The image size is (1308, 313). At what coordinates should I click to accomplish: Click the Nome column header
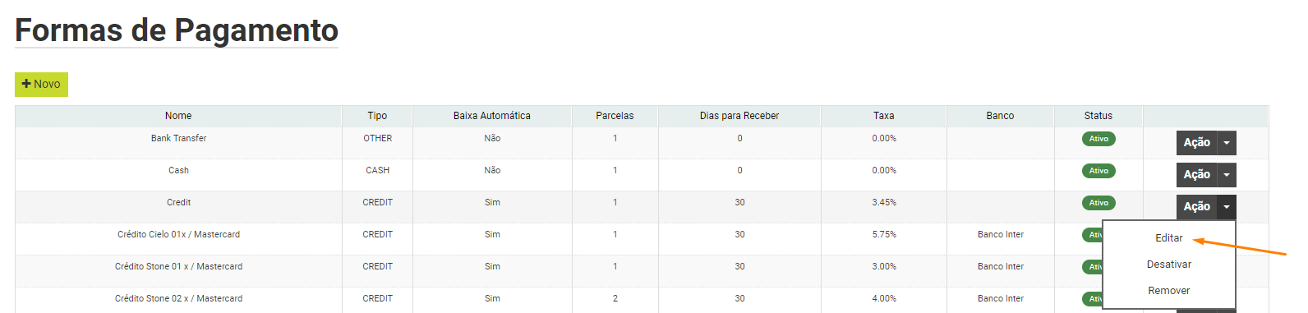[x=178, y=116]
